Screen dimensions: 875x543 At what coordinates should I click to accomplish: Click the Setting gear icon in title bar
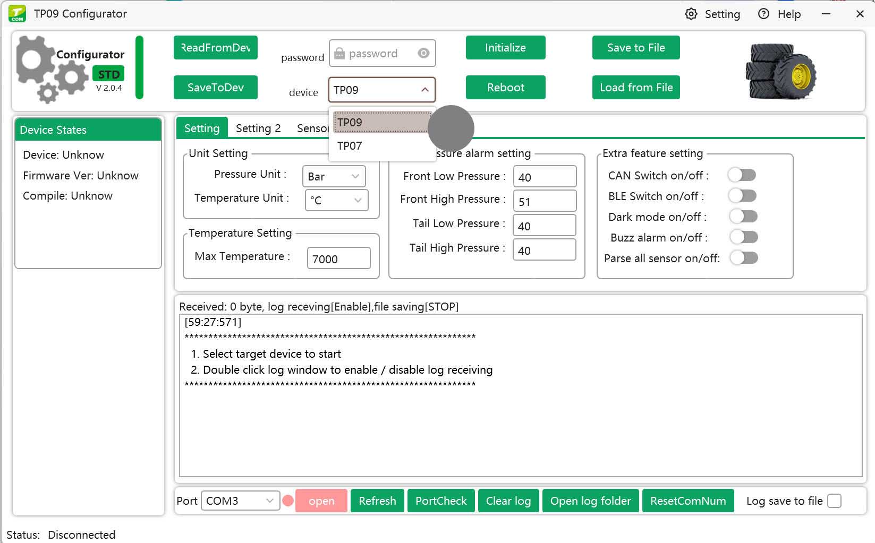[x=691, y=14]
